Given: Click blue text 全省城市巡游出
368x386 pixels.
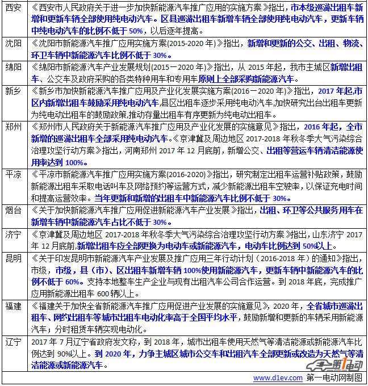Looking at the screenshot, I should (x=334, y=306).
